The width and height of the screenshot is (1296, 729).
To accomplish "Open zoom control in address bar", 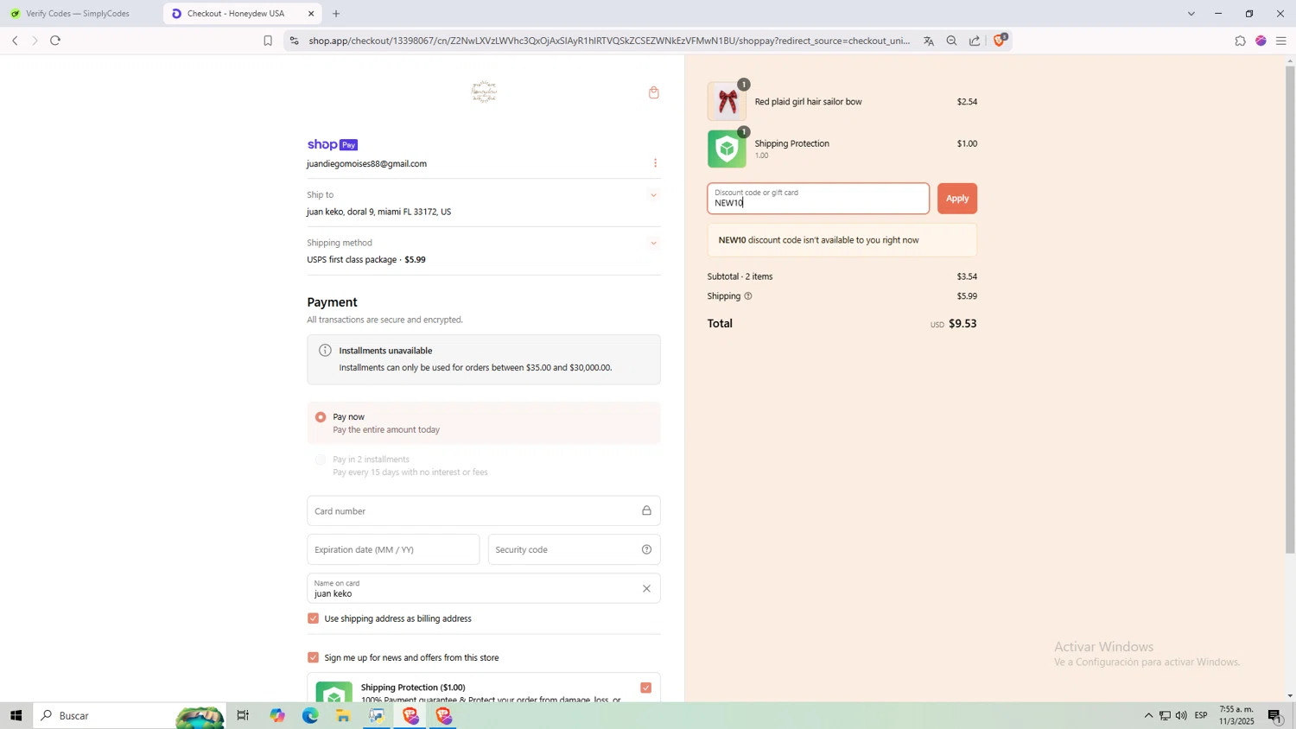I will [951, 41].
